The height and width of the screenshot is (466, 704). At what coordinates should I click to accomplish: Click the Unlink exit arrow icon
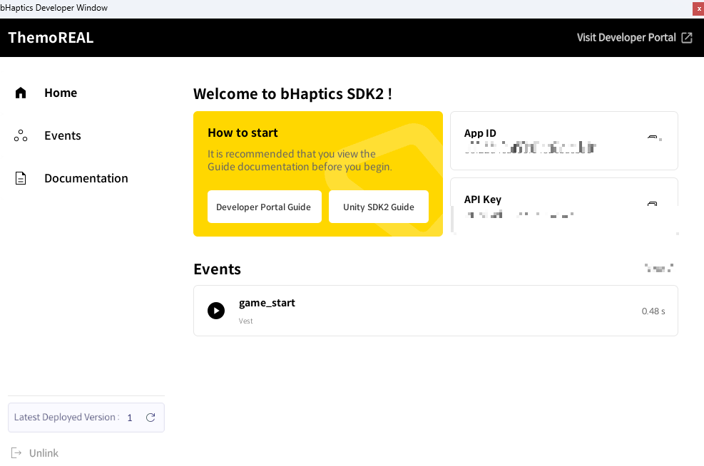point(16,453)
